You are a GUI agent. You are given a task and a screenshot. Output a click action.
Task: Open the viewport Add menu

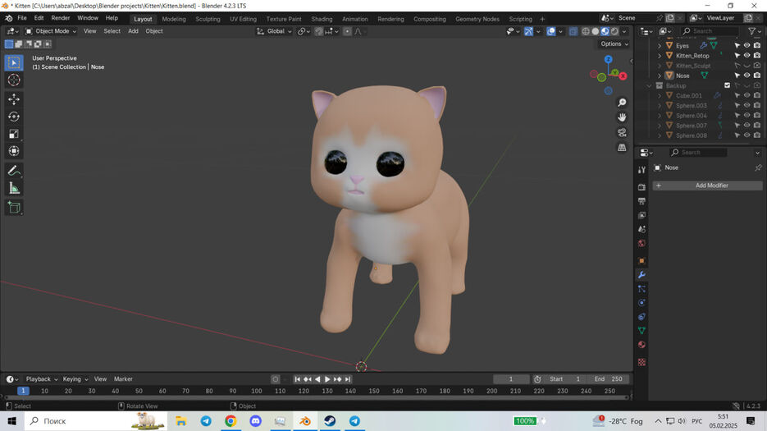click(x=133, y=31)
